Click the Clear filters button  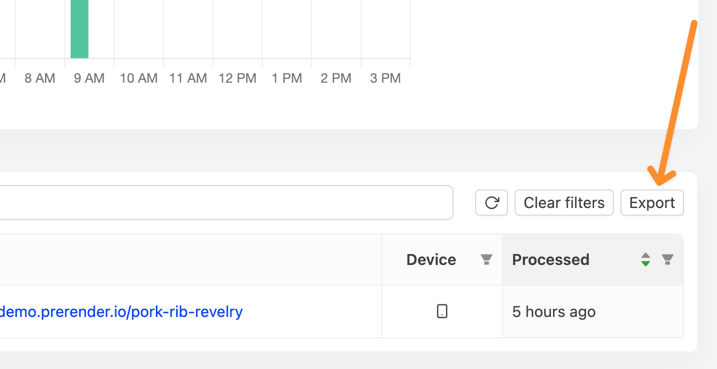point(564,203)
